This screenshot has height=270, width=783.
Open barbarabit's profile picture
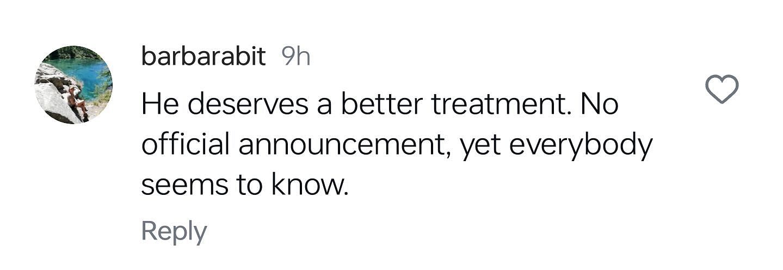coord(73,85)
